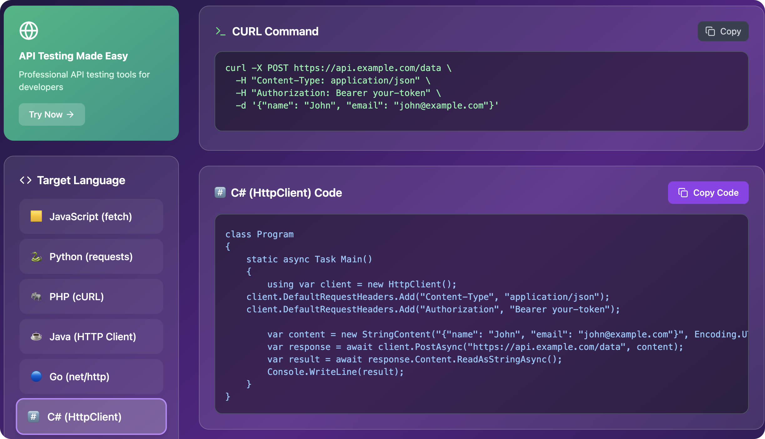
Task: Click the Python snake icon
Action: pyautogui.click(x=36, y=256)
